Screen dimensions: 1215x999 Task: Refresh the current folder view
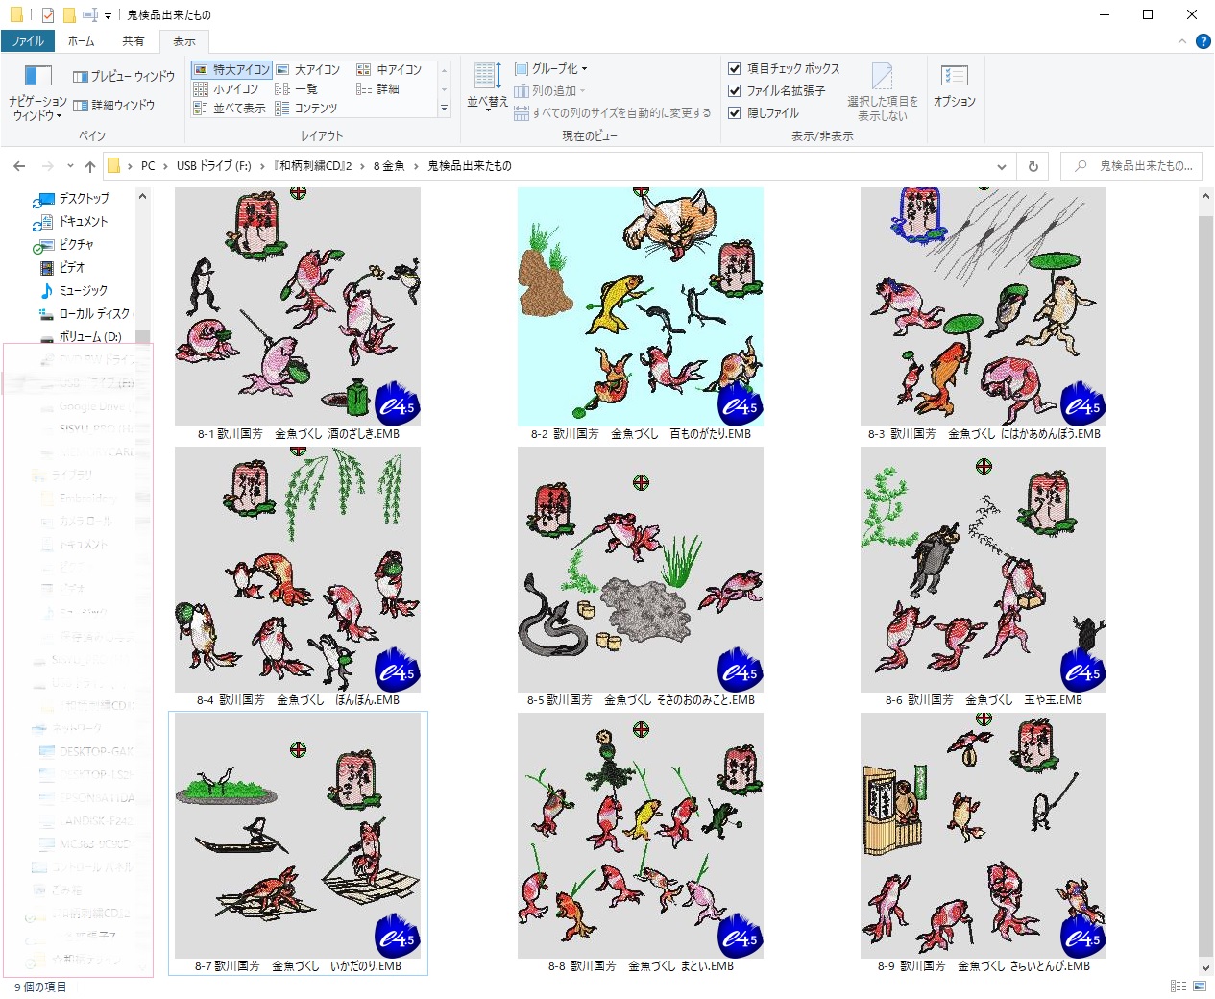tap(1033, 166)
